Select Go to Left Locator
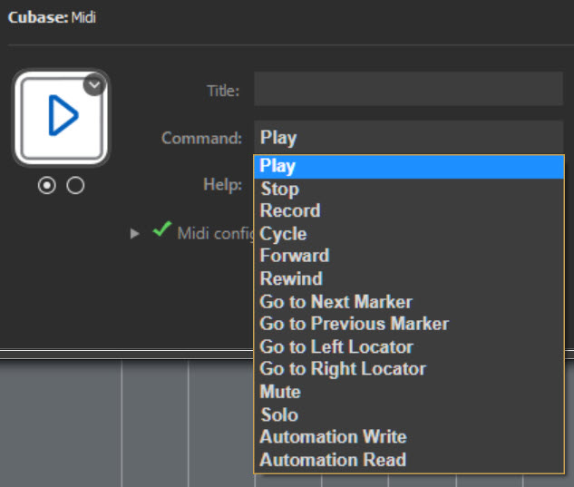Viewport: 574px width, 487px height. click(408, 346)
